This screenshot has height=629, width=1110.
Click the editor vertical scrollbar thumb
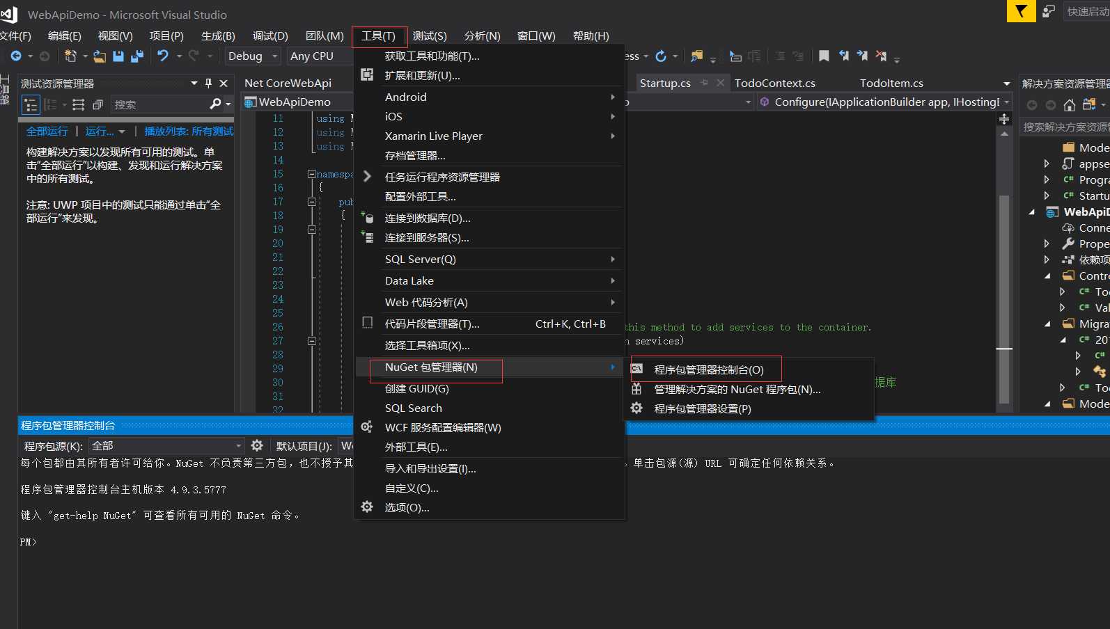point(1004,299)
